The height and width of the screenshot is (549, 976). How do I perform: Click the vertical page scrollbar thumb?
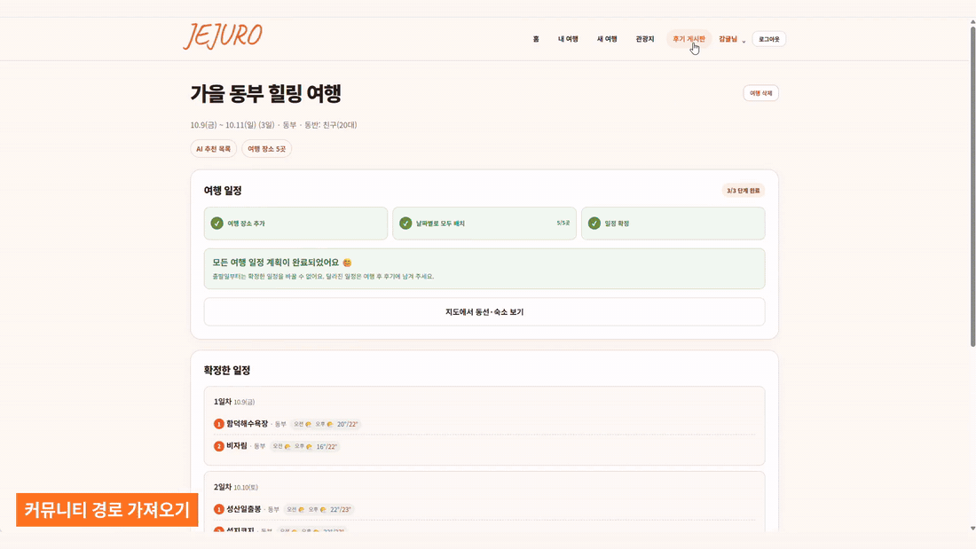tap(972, 187)
